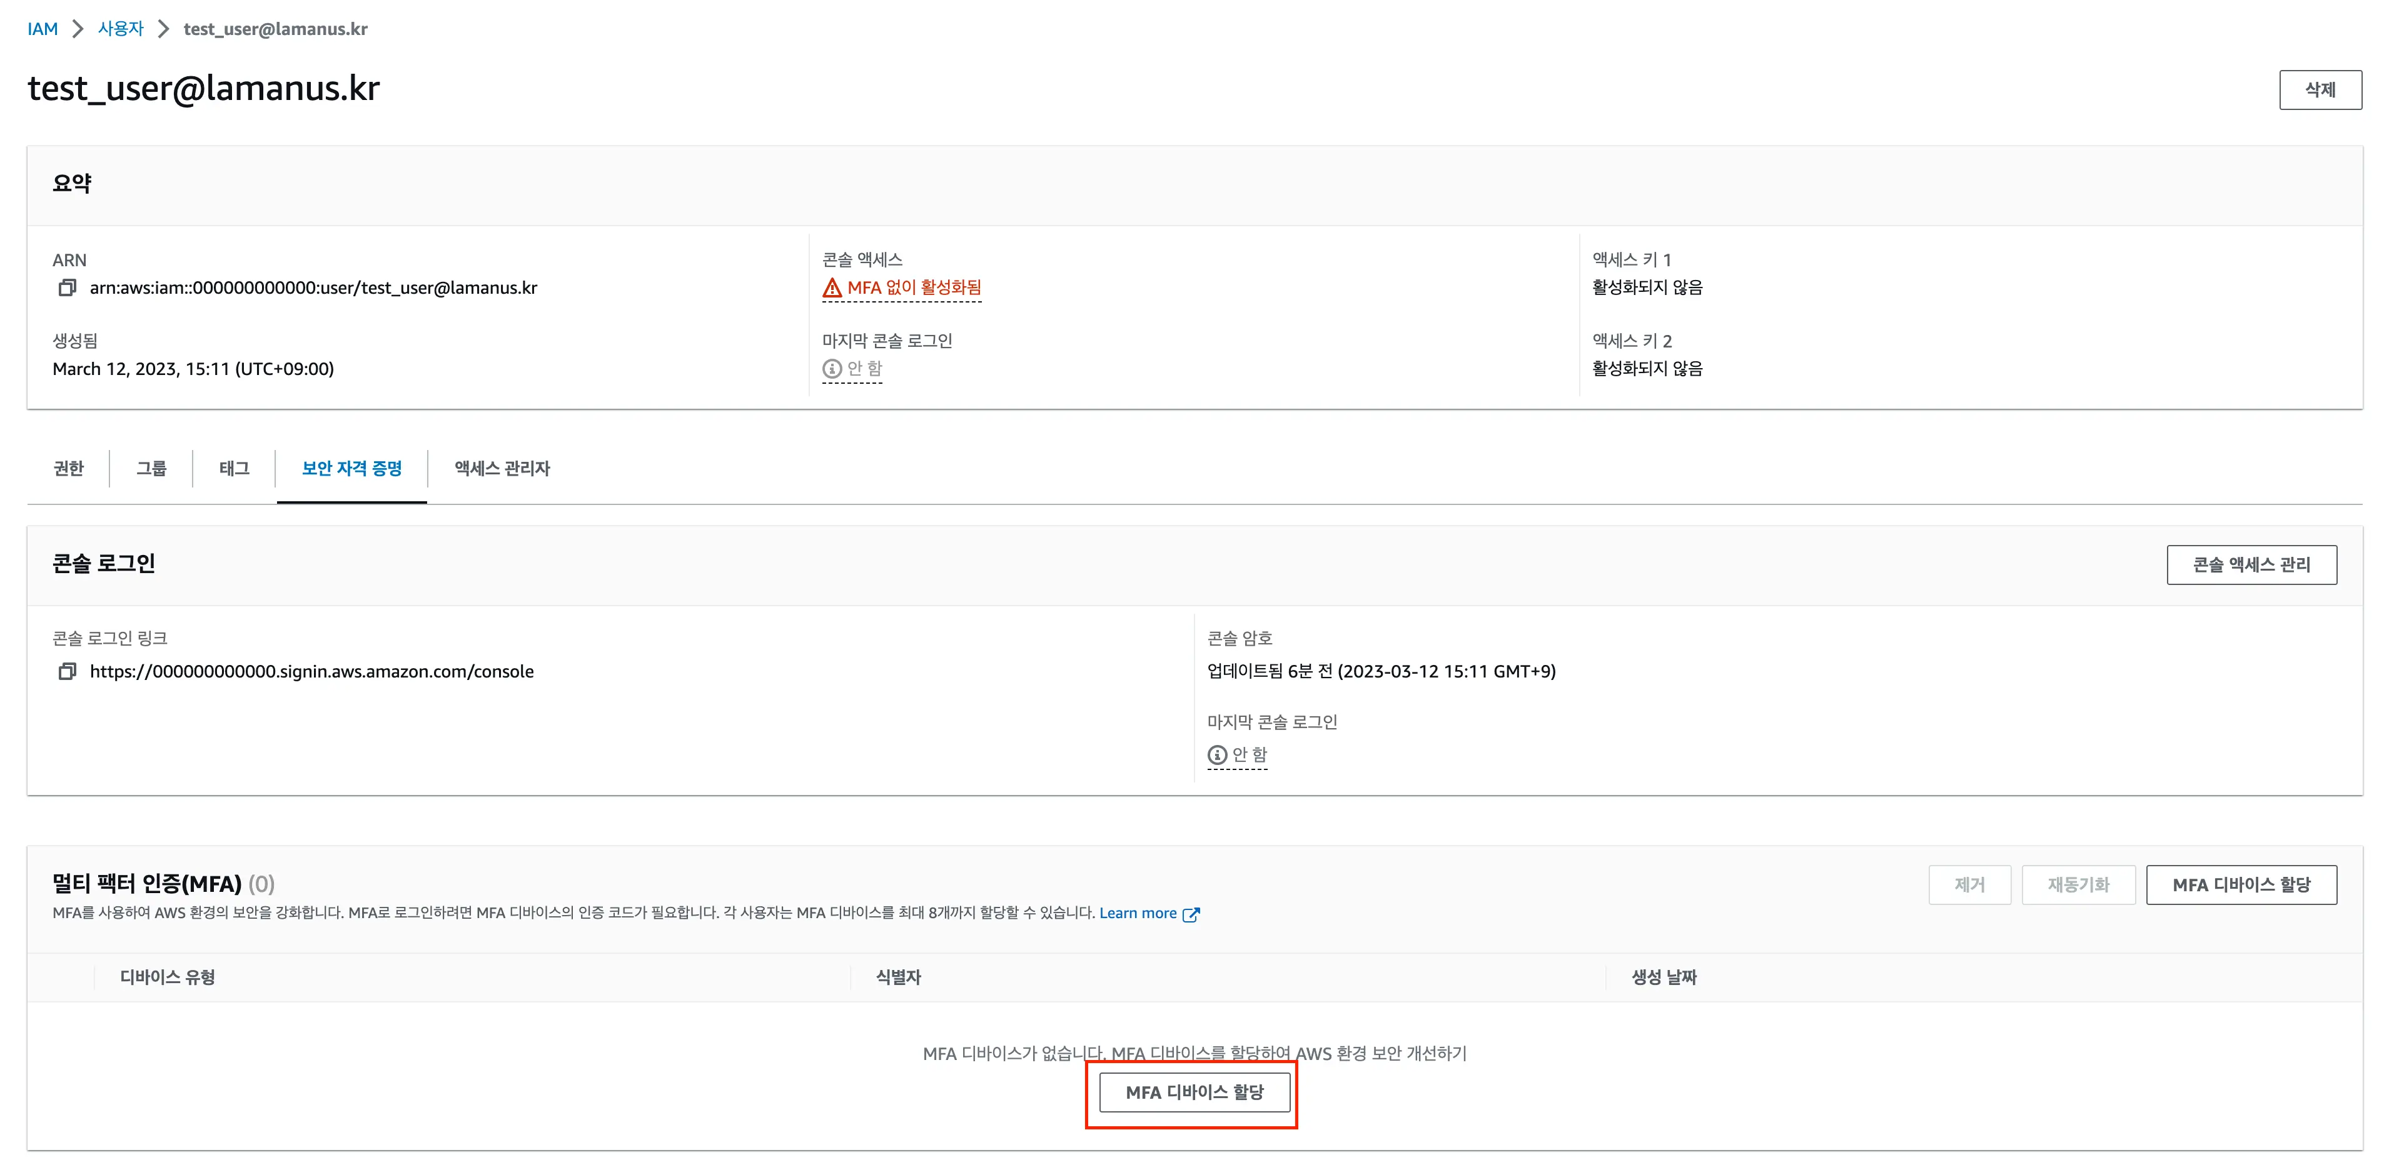Click the info icon in 콘솔 로그인 section
This screenshot has width=2389, height=1175.
pyautogui.click(x=1217, y=755)
